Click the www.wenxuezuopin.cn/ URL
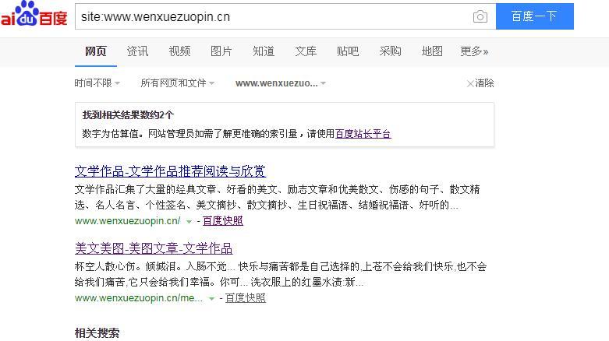This screenshot has width=609, height=341. 127,221
